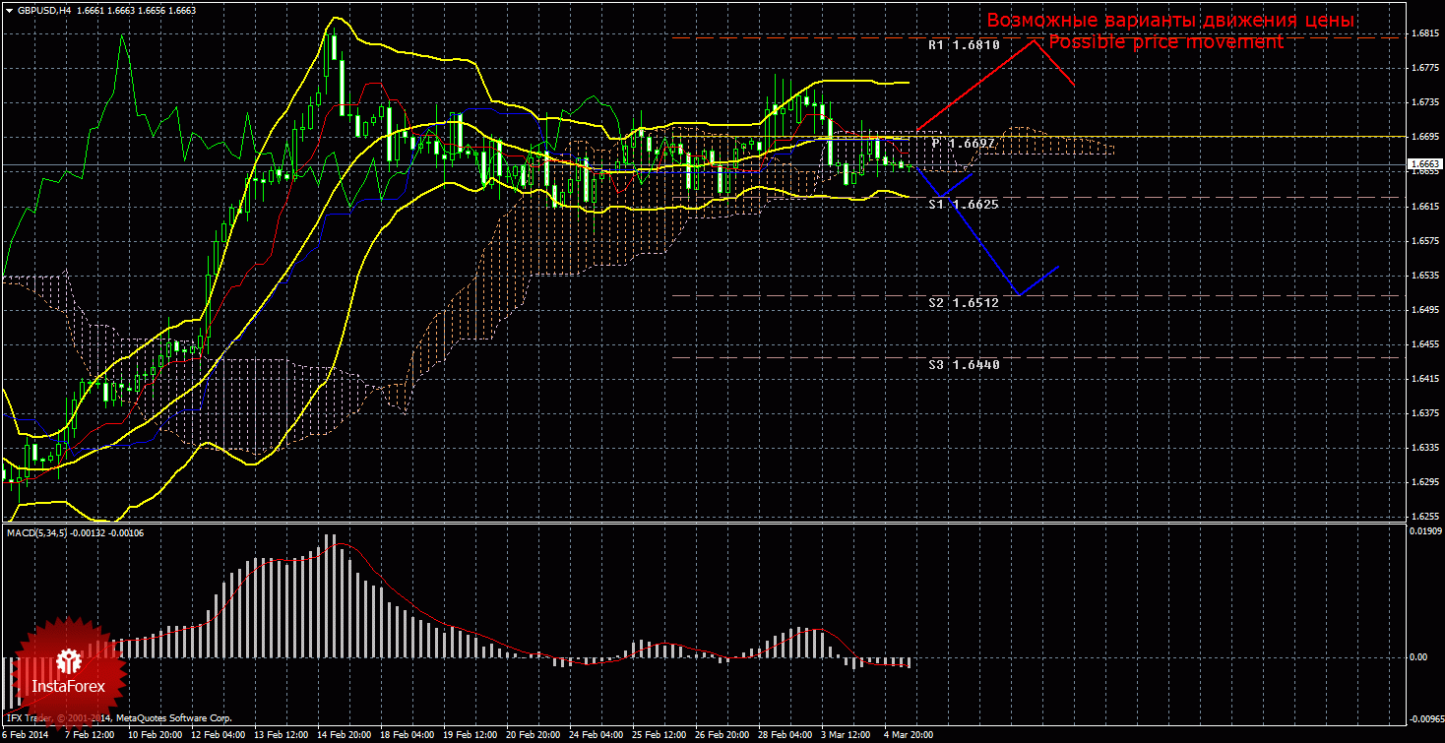Click the R1 1.6810 resistance label
1445x743 pixels.
(964, 45)
